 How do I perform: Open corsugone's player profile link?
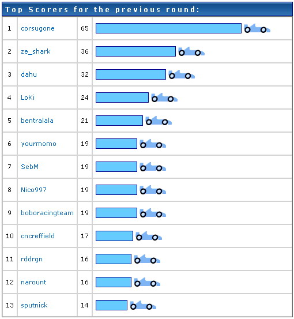coord(37,28)
